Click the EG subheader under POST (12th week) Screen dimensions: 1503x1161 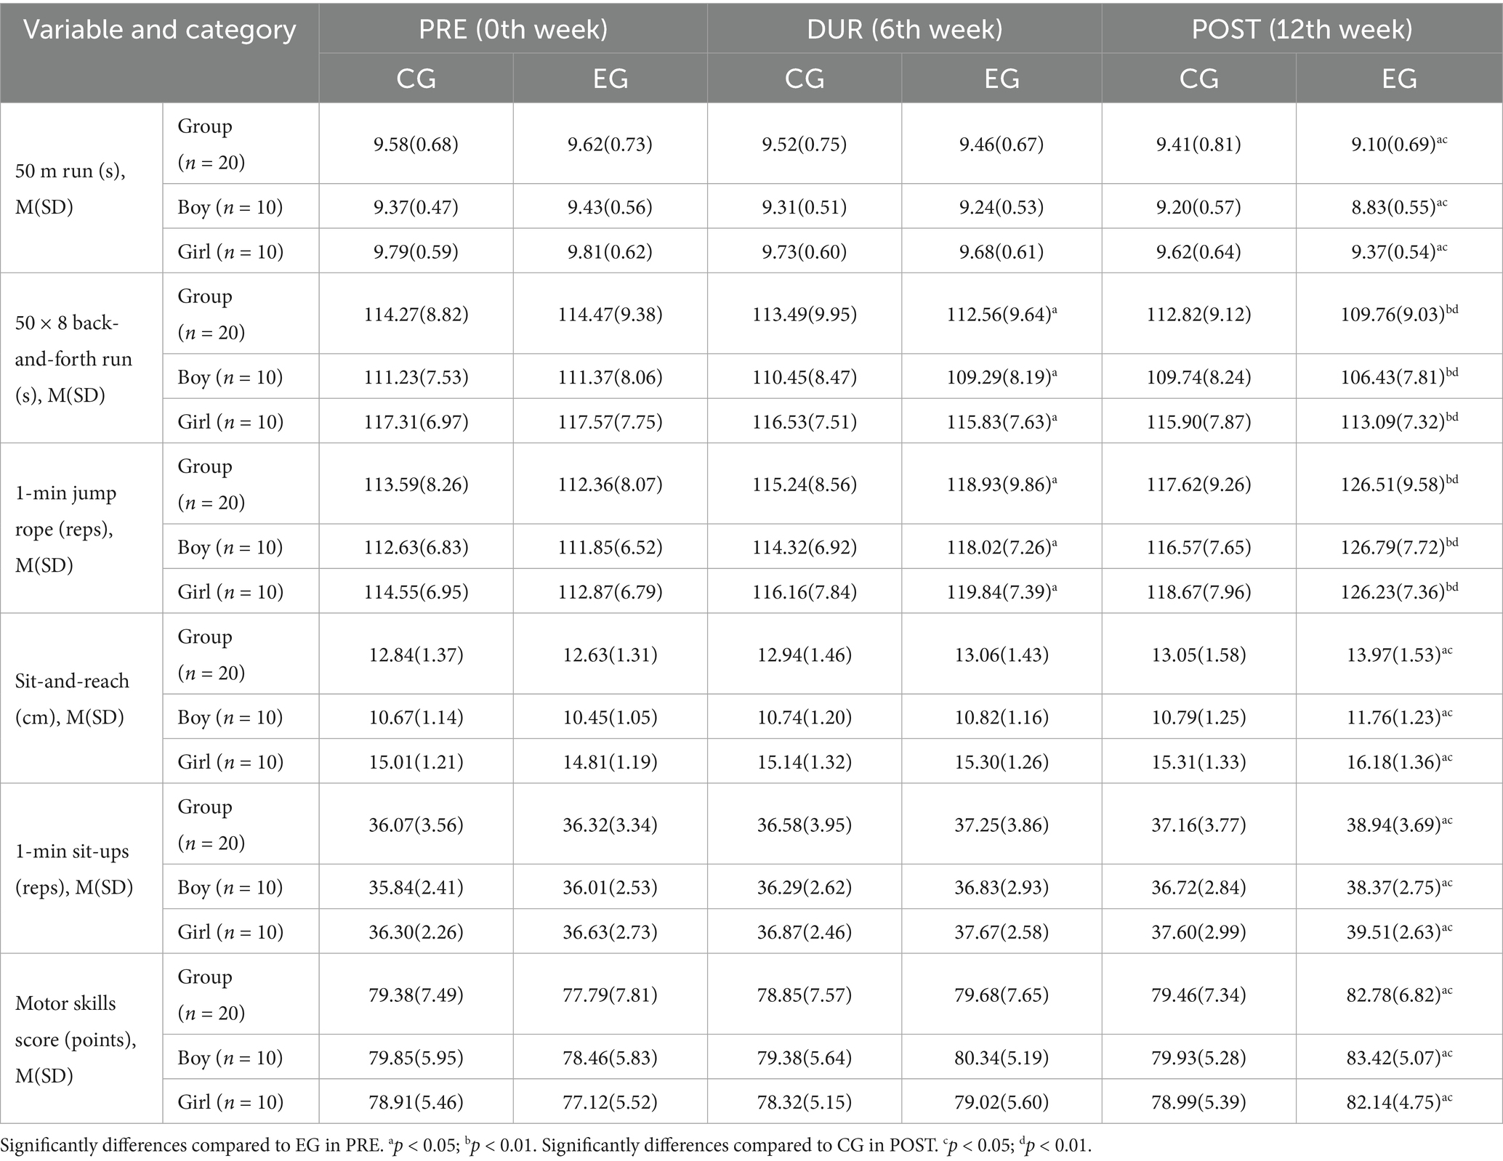[x=1399, y=78]
